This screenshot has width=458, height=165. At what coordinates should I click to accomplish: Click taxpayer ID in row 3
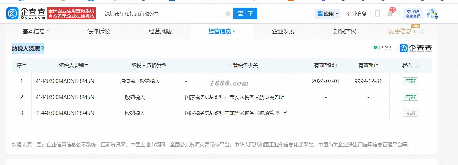tap(65, 113)
